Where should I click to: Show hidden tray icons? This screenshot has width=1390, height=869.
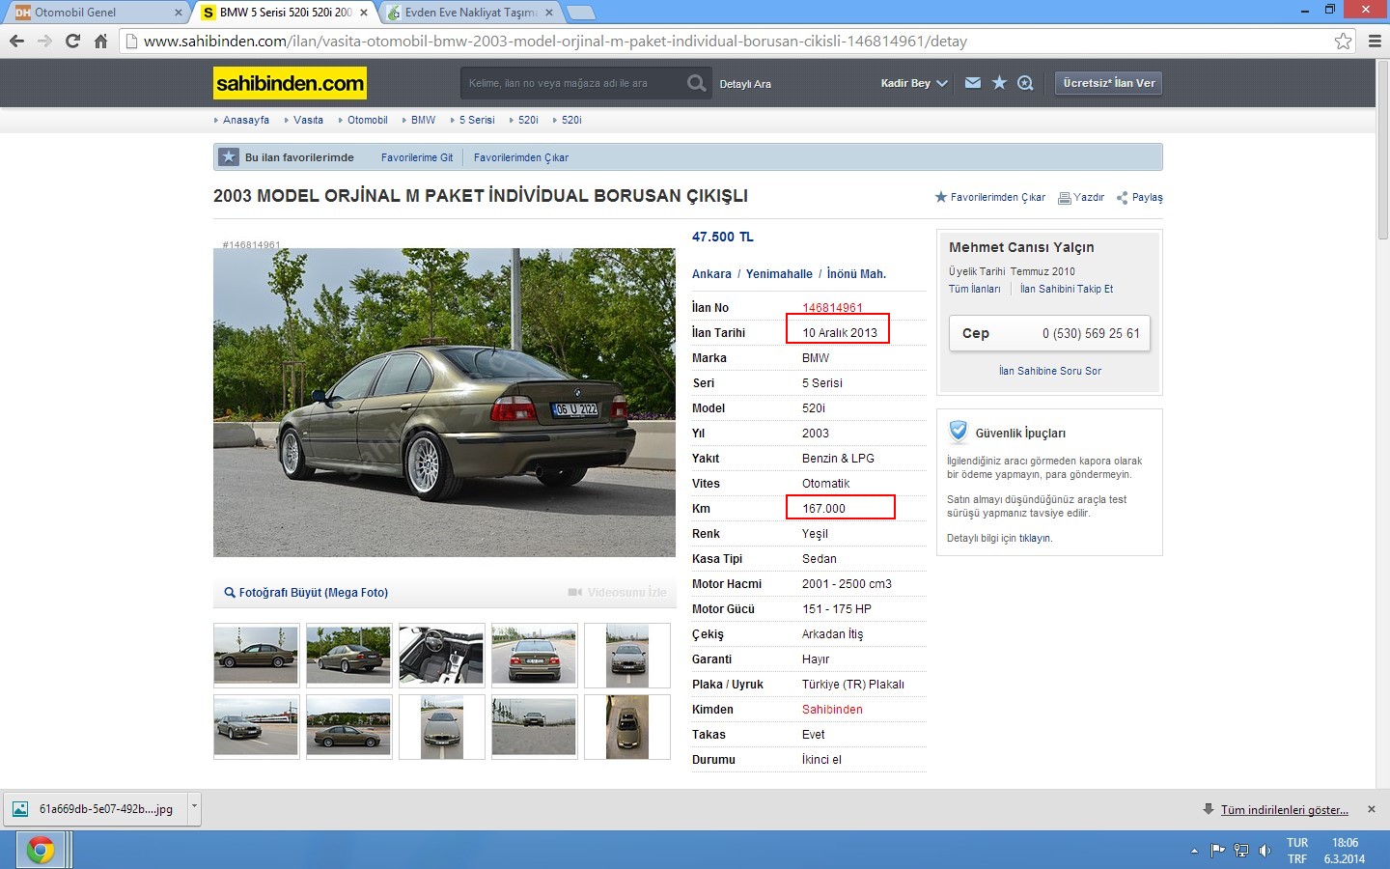tap(1194, 851)
